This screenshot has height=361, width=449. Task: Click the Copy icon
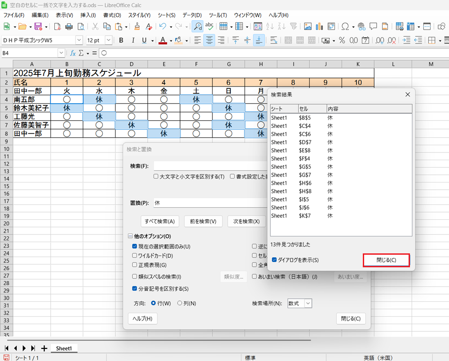tap(107, 26)
